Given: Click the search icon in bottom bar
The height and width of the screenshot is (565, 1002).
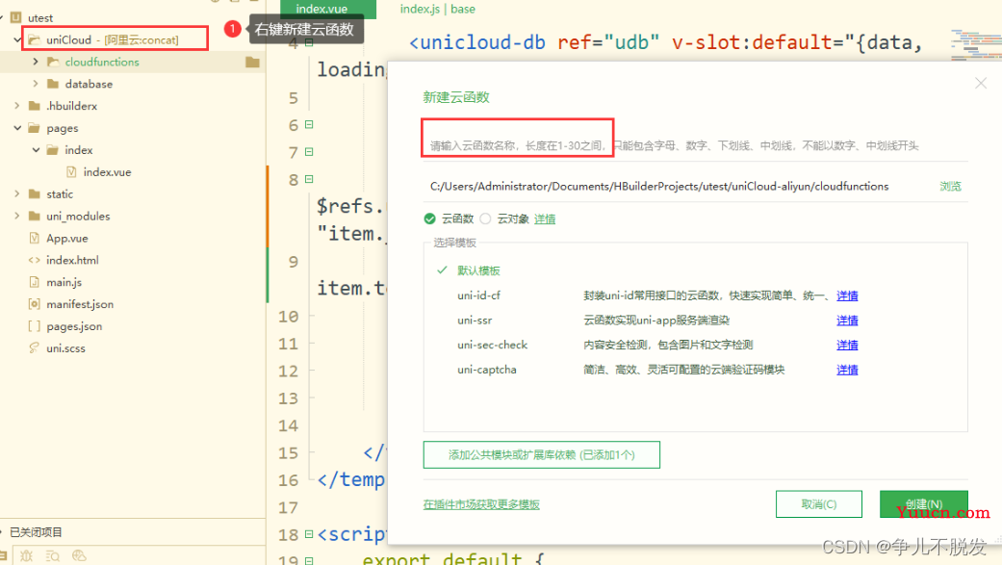Looking at the screenshot, I should [52, 555].
